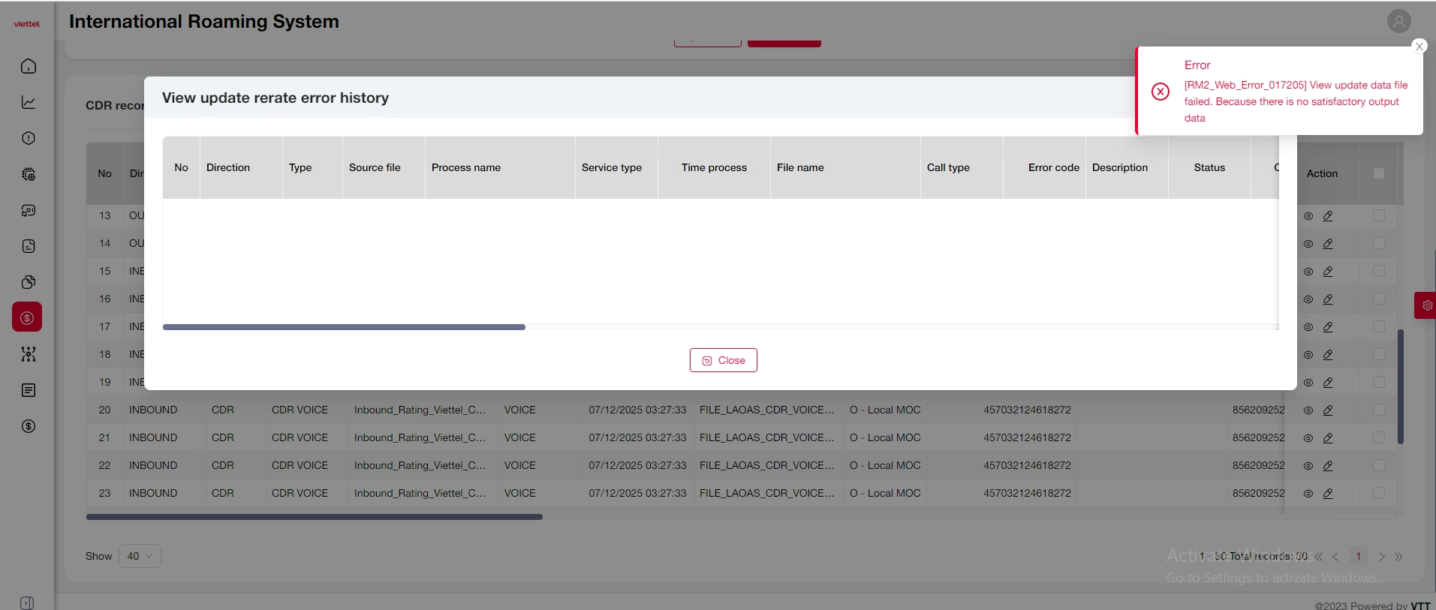
Task: Open the line chart sidebar icon
Action: click(29, 102)
